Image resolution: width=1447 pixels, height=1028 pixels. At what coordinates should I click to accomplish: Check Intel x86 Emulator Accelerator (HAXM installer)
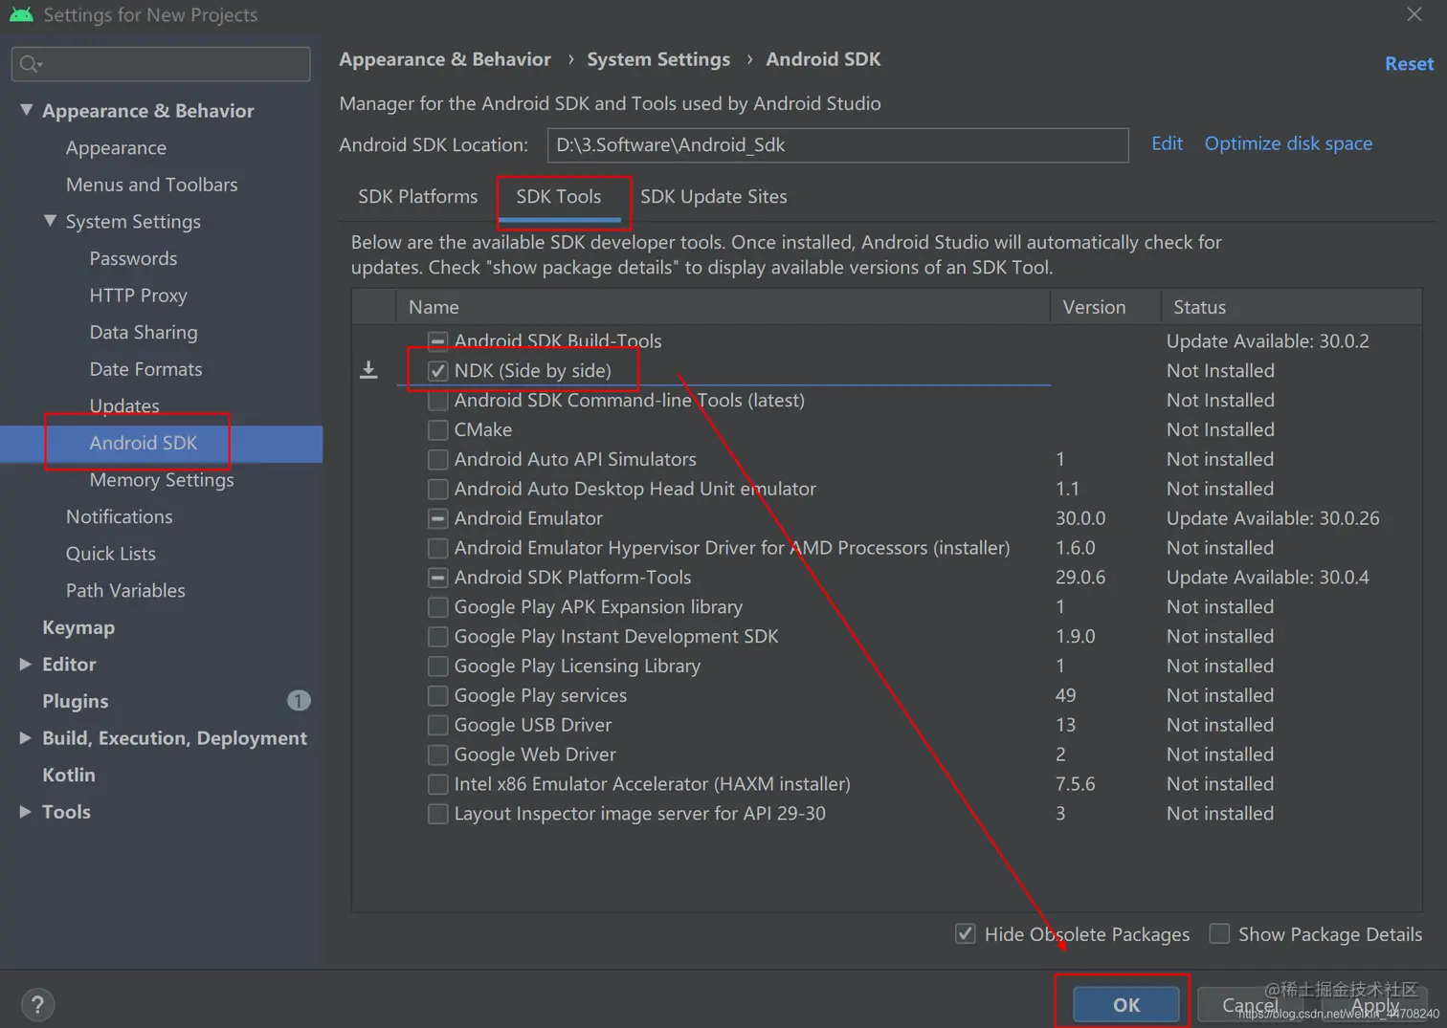click(437, 784)
